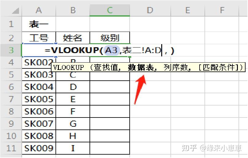Select row 6 header

11,87
